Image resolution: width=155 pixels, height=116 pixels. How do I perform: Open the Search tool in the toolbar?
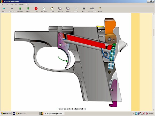(60, 10)
